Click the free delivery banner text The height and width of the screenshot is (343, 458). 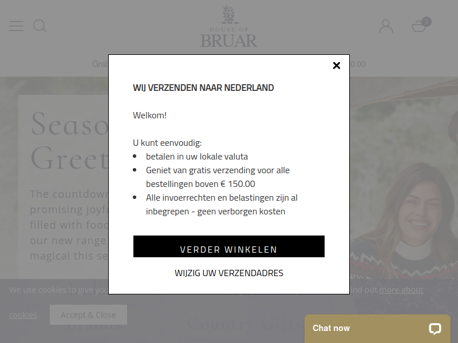(x=100, y=64)
